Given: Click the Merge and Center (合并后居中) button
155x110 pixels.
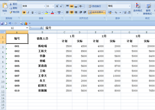Looking at the screenshot, I should tap(96, 12).
